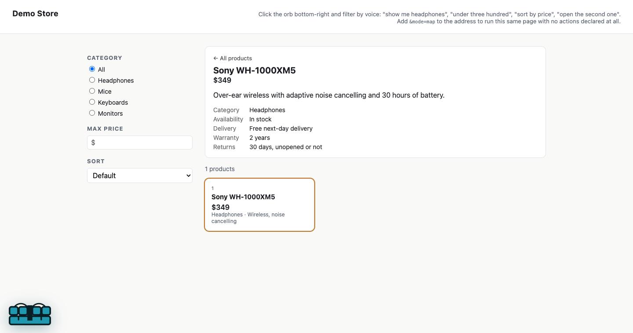The width and height of the screenshot is (633, 333).
Task: Click the '1 products' count text
Action: pos(220,169)
